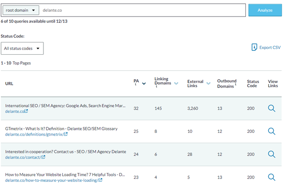Select the Interested in cooperation? Contact us title
Image resolution: width=284 pixels, height=188 pixels.
[x=66, y=152]
